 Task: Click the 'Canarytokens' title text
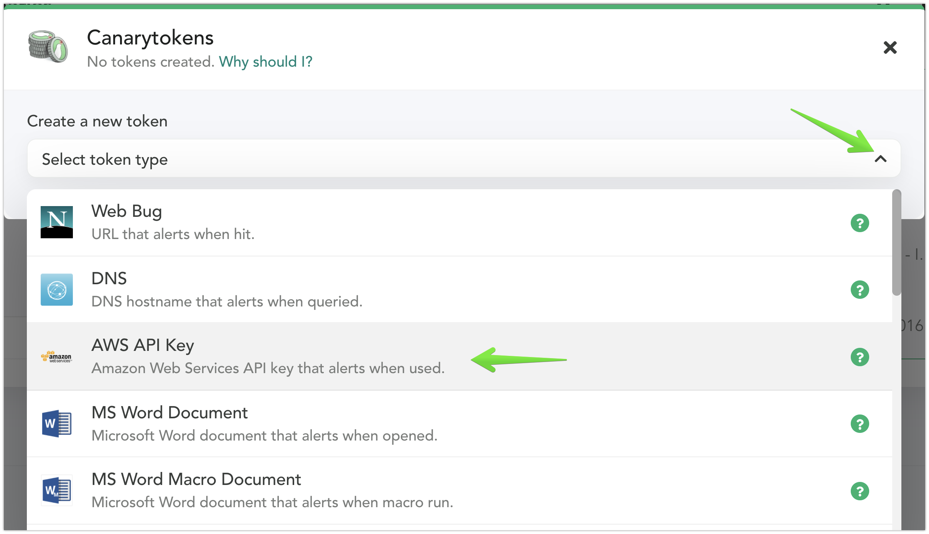click(150, 38)
